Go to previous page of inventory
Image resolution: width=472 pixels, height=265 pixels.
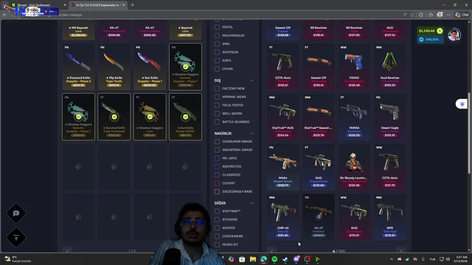(67, 251)
